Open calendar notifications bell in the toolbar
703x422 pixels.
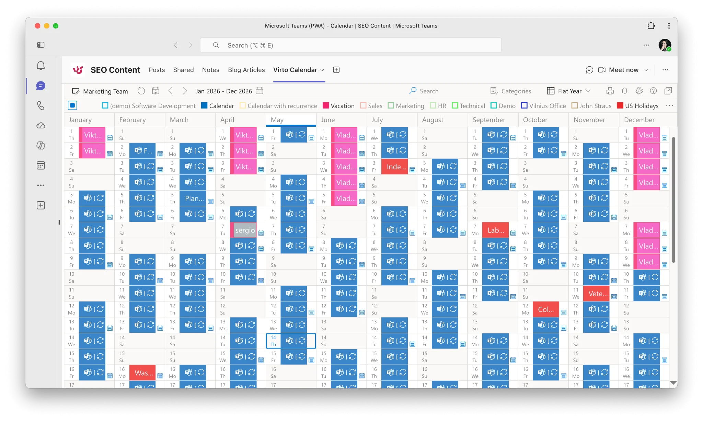[x=625, y=91]
